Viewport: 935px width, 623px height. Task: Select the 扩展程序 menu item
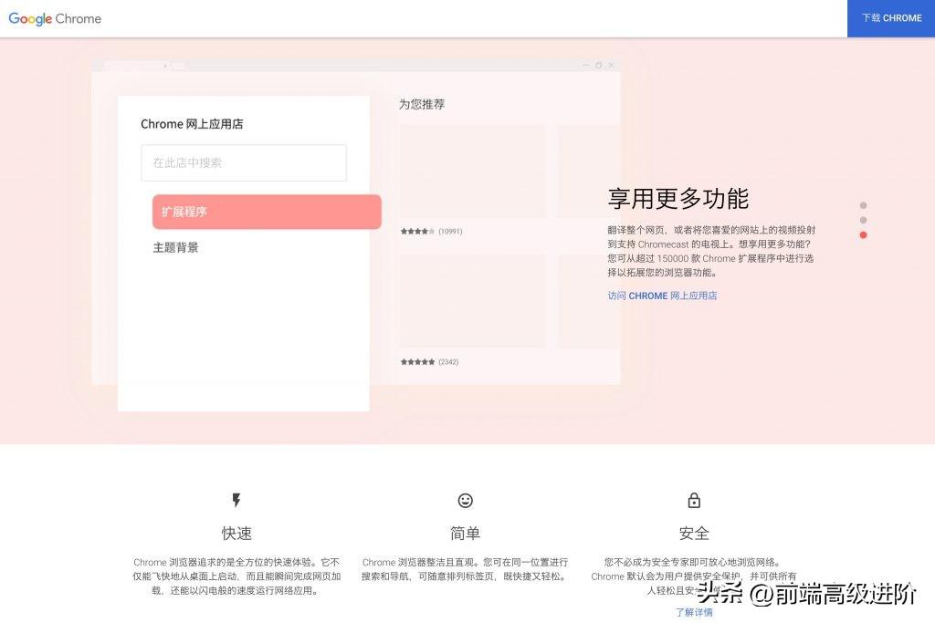(x=267, y=212)
